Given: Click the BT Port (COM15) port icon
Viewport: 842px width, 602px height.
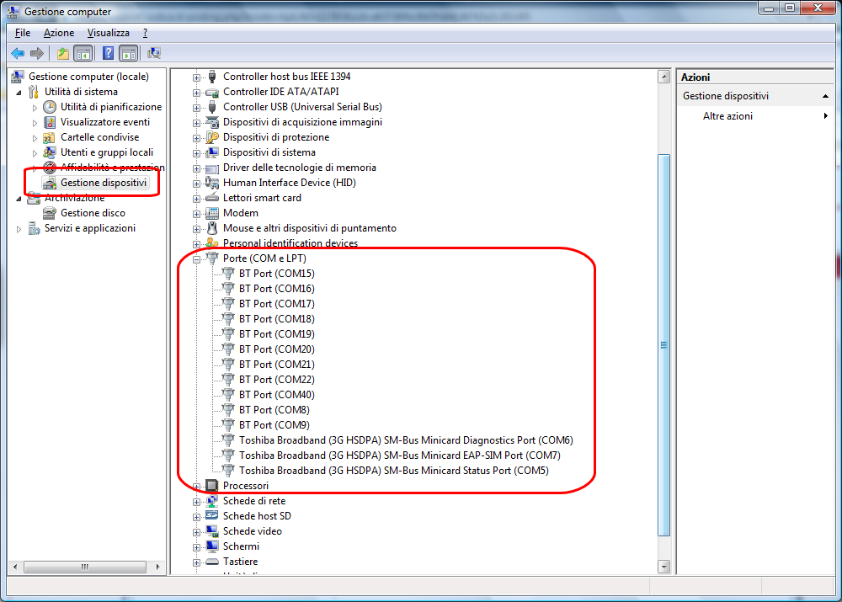Looking at the screenshot, I should pos(228,274).
